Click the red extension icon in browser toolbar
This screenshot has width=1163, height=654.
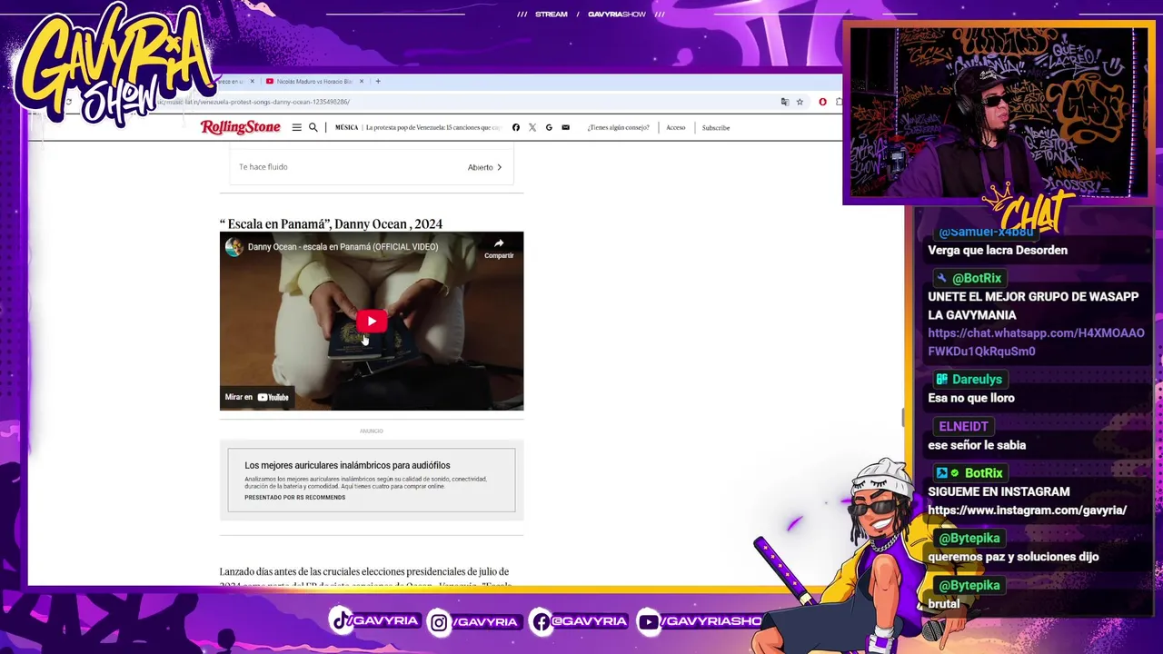(823, 102)
